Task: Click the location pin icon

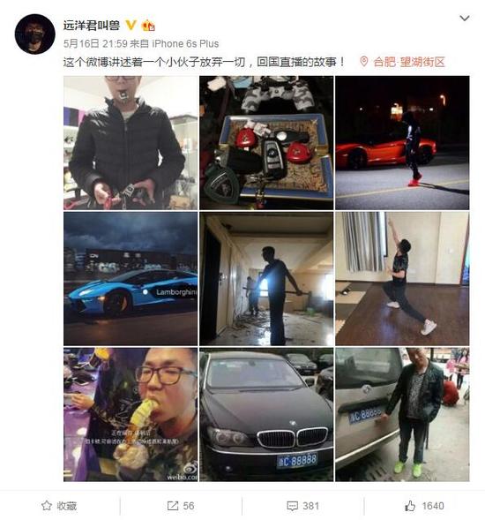Action: 363,62
